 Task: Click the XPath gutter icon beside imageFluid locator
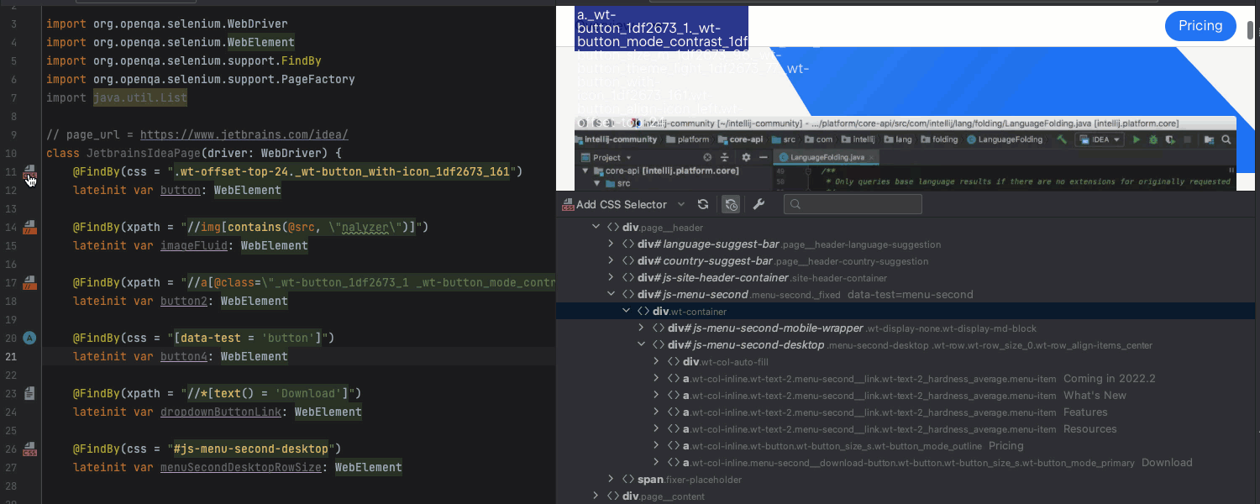point(29,227)
